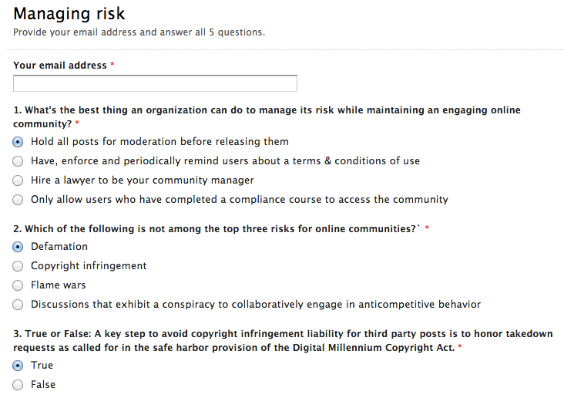This screenshot has height=398, width=564.
Task: Pick 'Only allow users who completed compliance course'
Action: click(18, 200)
